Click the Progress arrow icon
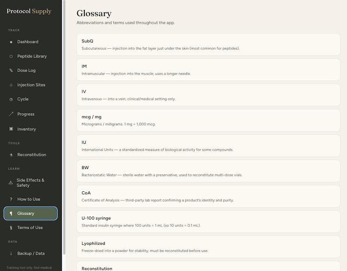The height and width of the screenshot is (271, 347). click(11, 114)
